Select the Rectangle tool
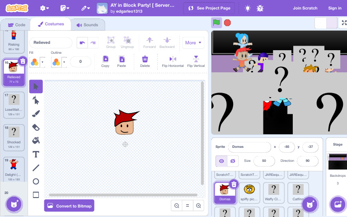The height and width of the screenshot is (217, 347). 36,195
